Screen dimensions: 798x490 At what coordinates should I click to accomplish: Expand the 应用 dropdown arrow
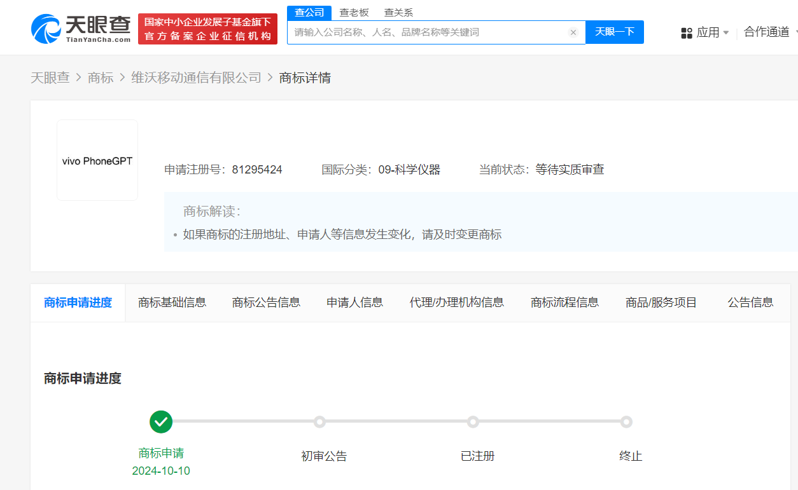point(726,33)
